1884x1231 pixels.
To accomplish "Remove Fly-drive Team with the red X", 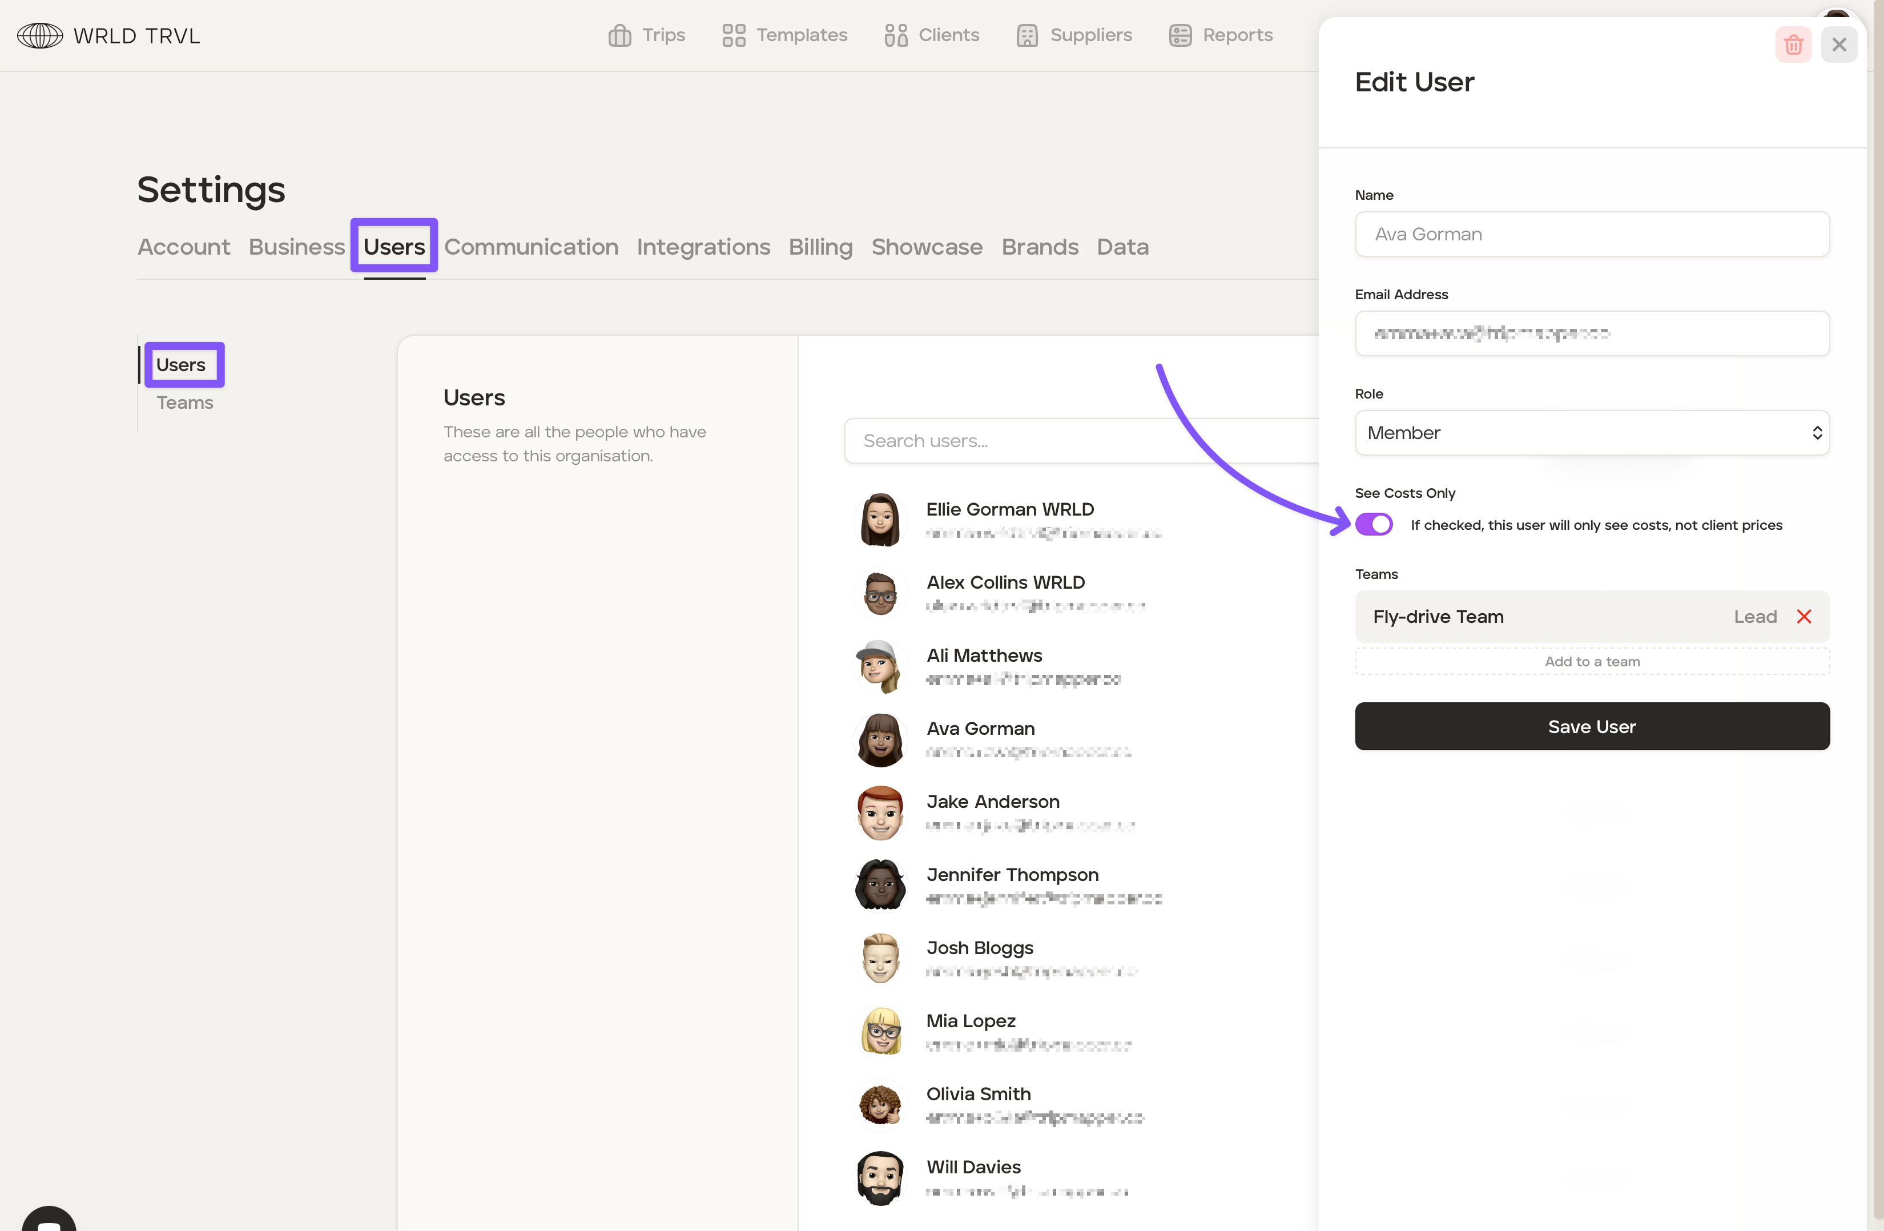I will coord(1804,617).
